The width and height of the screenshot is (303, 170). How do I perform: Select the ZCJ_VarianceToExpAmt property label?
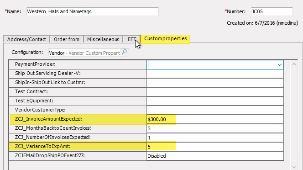click(x=42, y=146)
